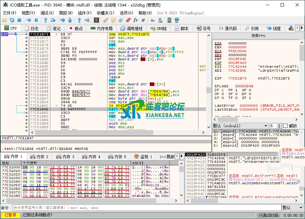
Task: Click the Run (arrow) toolbar icon
Action: [29, 20]
